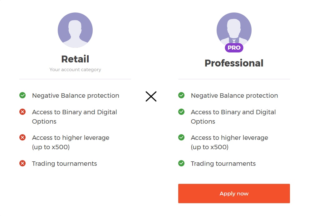The image size is (309, 216).
Task: Click Retail's red Binary Options cross icon
Action: (22, 112)
